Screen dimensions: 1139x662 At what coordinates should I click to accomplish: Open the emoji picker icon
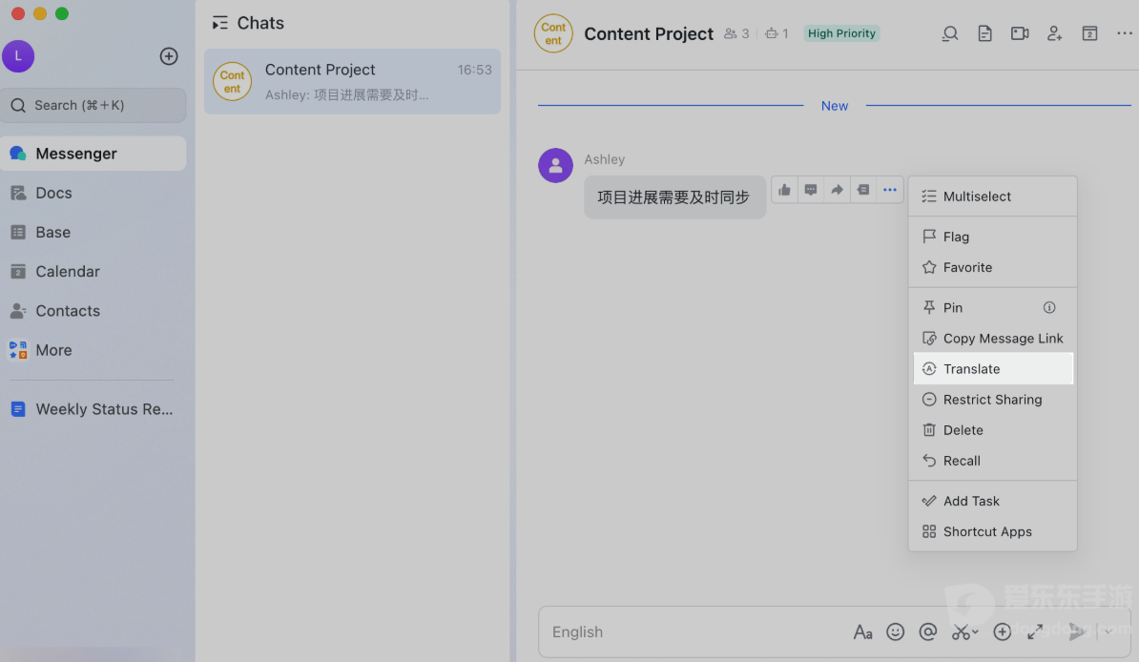coord(895,632)
